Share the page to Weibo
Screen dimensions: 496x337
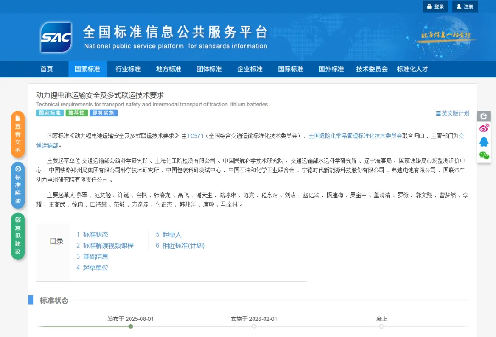pyautogui.click(x=484, y=128)
